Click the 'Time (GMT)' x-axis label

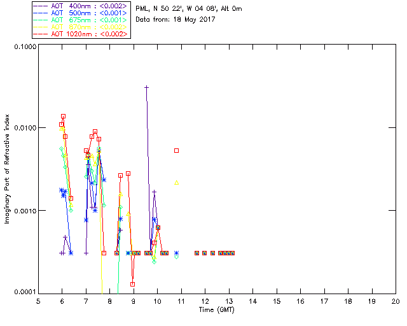(216, 309)
